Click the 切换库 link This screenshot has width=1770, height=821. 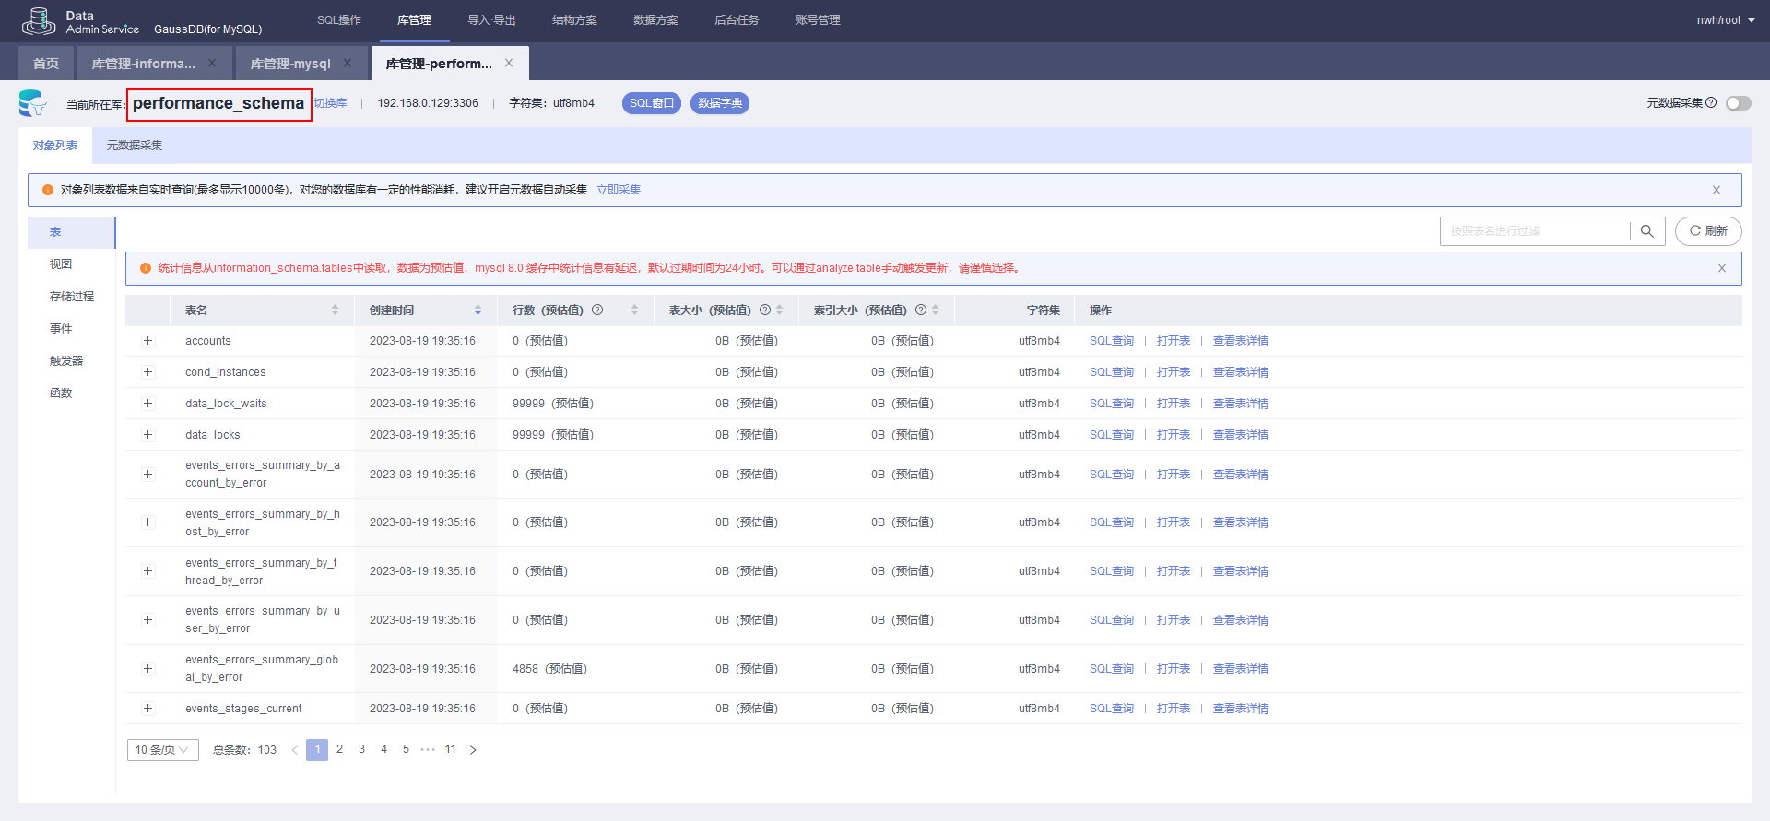coord(331,103)
